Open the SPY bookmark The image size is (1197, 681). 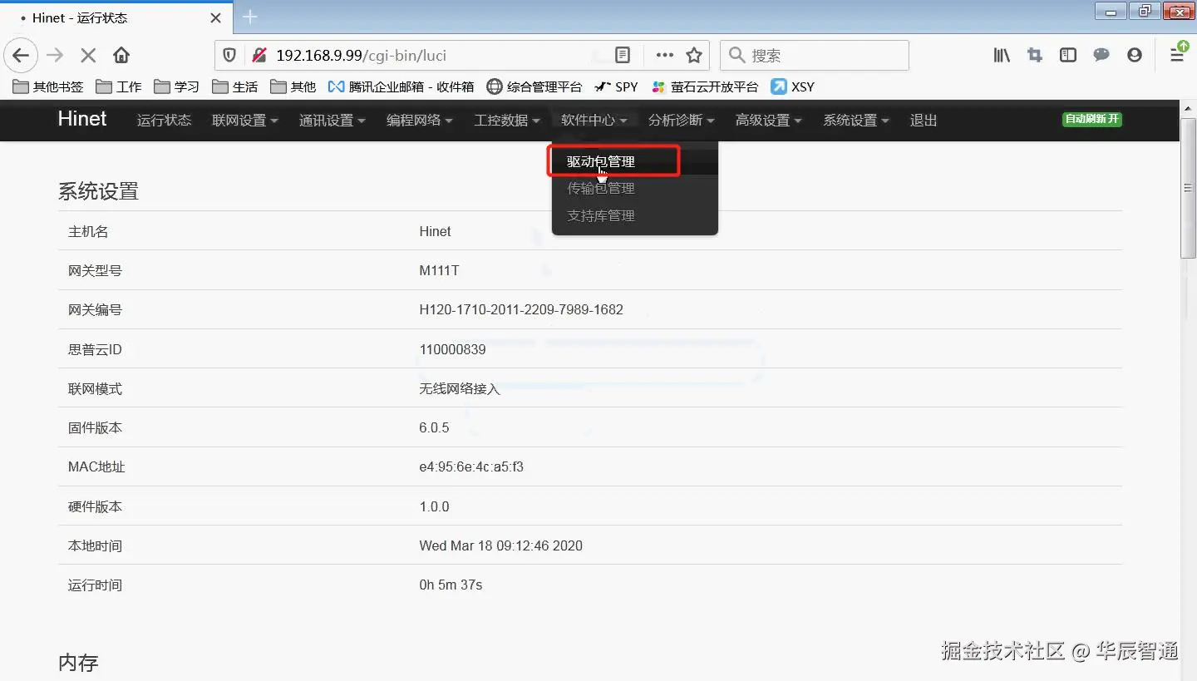[616, 86]
